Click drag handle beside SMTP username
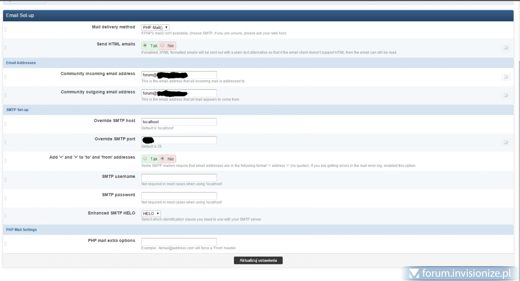520x281 pixels. point(6,180)
